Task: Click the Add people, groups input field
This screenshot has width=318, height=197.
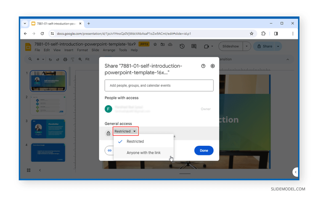Action: click(159, 86)
